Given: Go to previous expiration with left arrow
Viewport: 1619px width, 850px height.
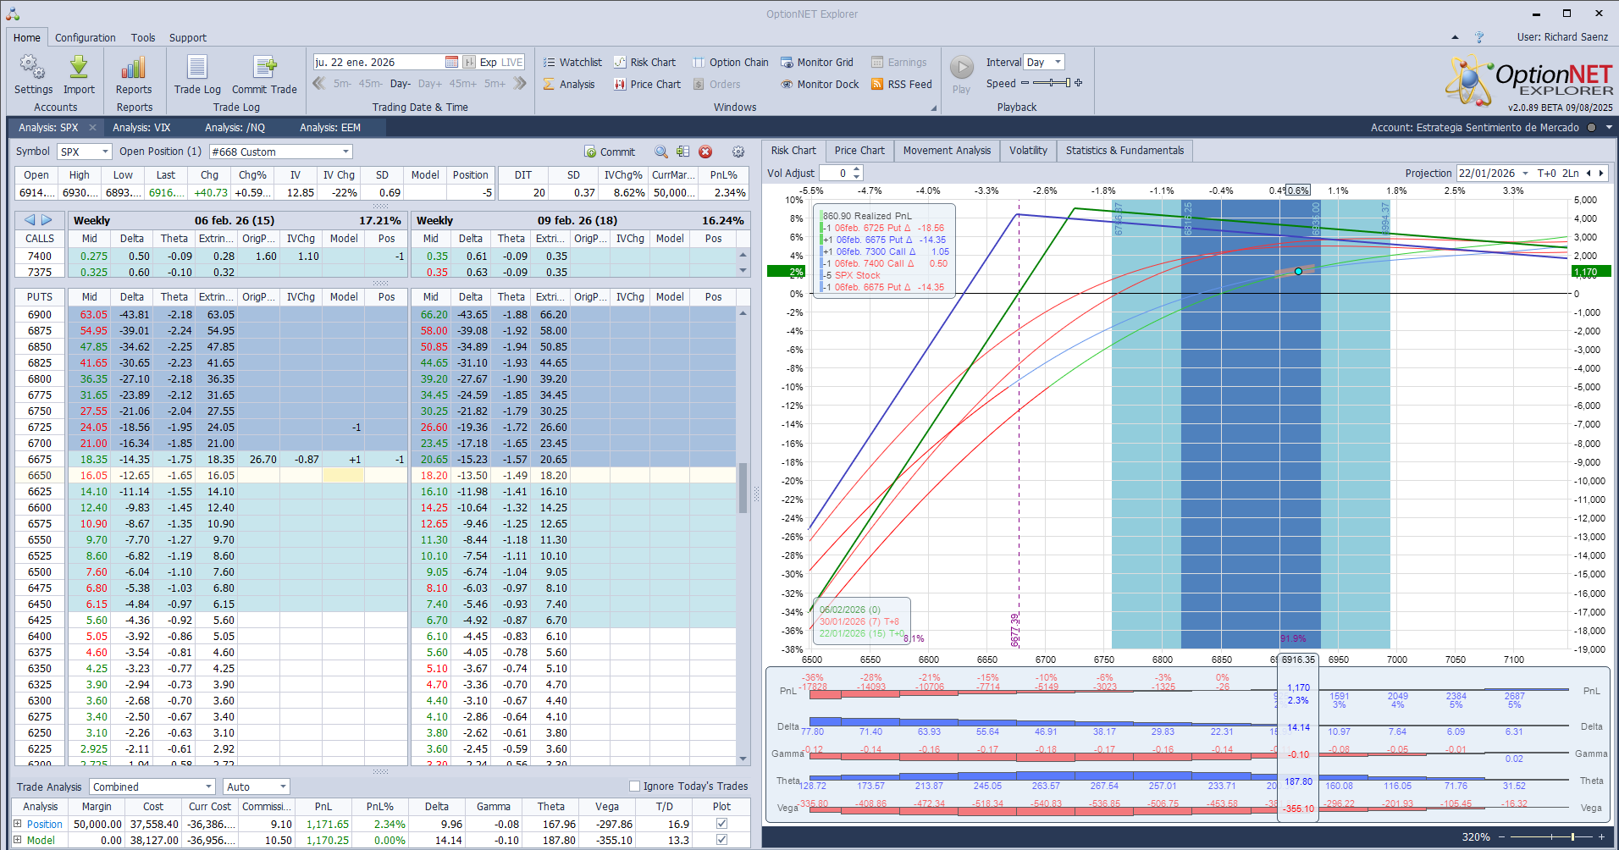Looking at the screenshot, I should click(30, 219).
